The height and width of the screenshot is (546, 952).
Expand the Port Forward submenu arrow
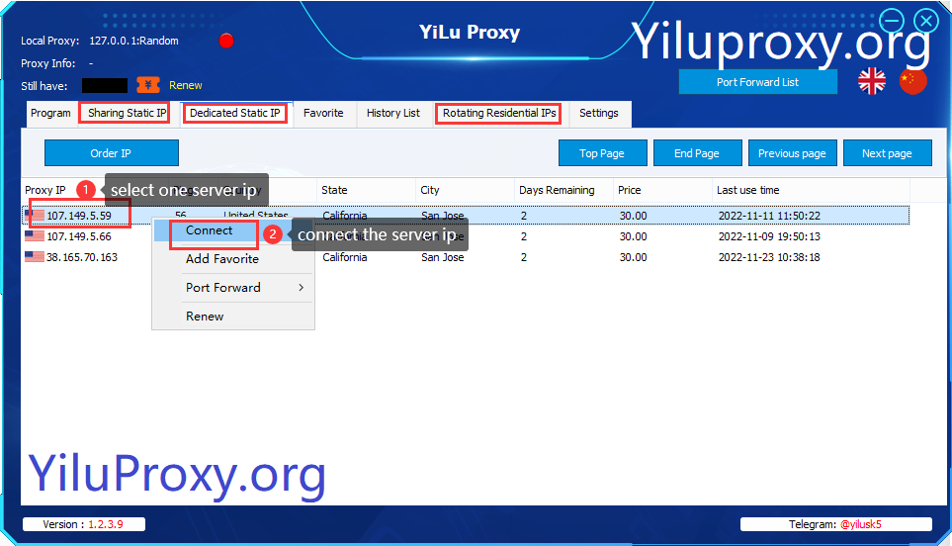point(302,287)
